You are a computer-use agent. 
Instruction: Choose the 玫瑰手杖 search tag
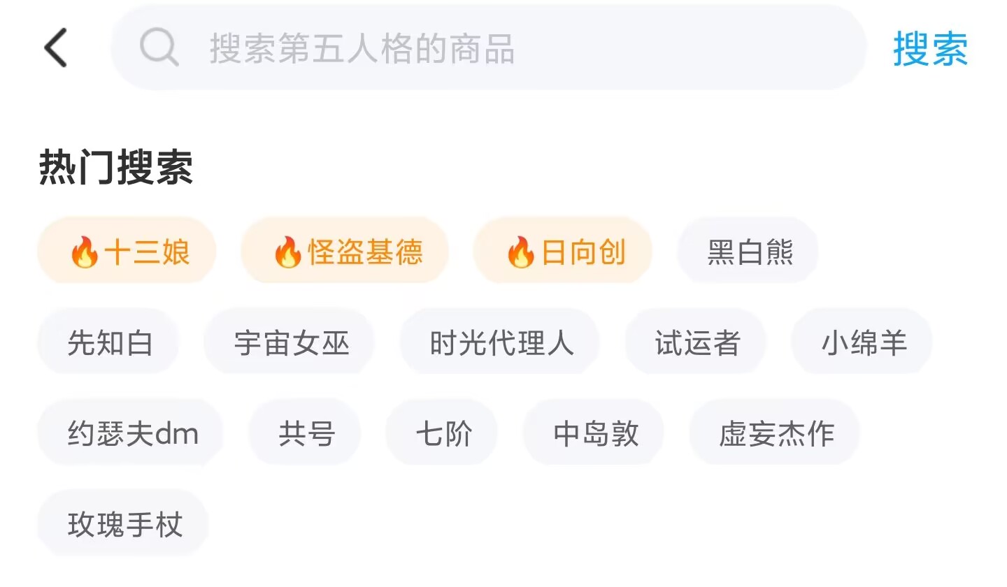tap(124, 523)
